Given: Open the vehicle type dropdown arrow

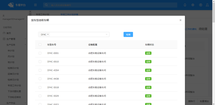Looking at the screenshot, I should click(106, 34).
